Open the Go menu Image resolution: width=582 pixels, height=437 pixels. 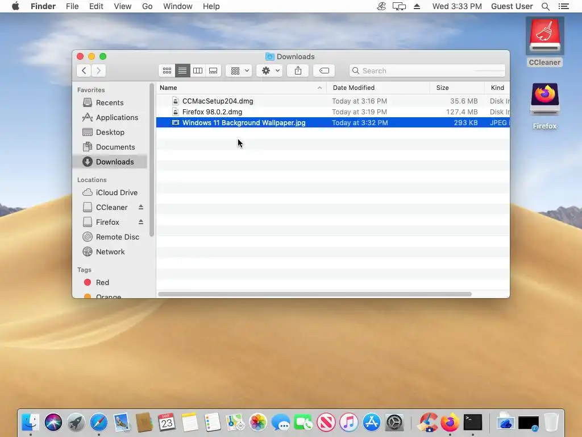coord(147,6)
